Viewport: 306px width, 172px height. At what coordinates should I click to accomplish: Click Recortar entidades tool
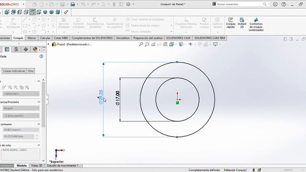click(x=64, y=23)
